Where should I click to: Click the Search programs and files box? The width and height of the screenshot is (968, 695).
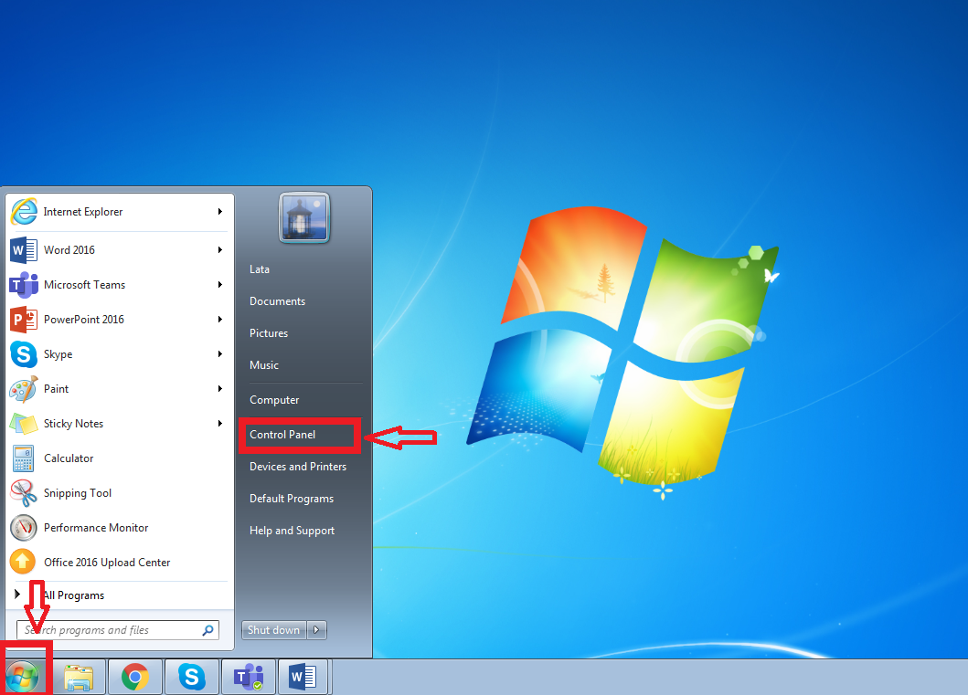[117, 629]
